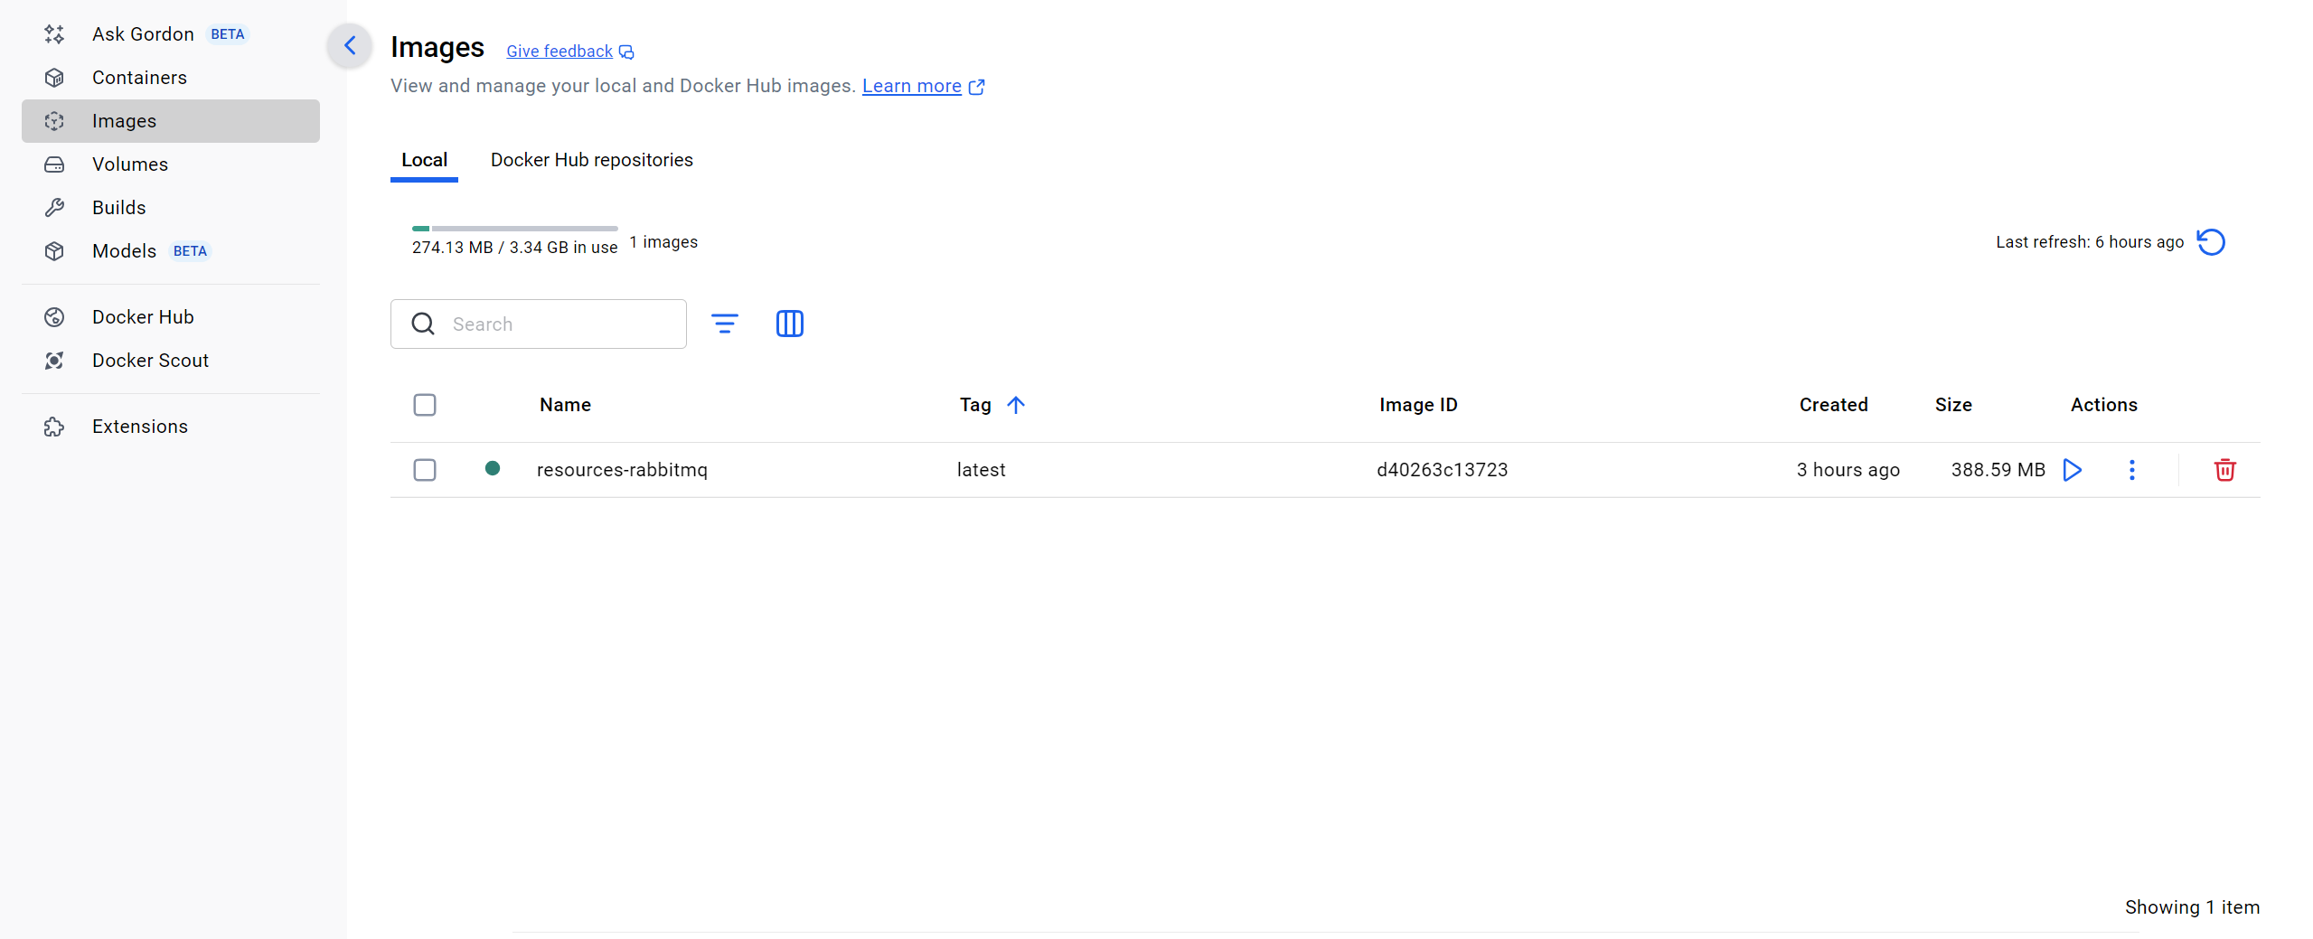Open the column visibility settings
Image resolution: width=2313 pixels, height=939 pixels.
(790, 324)
